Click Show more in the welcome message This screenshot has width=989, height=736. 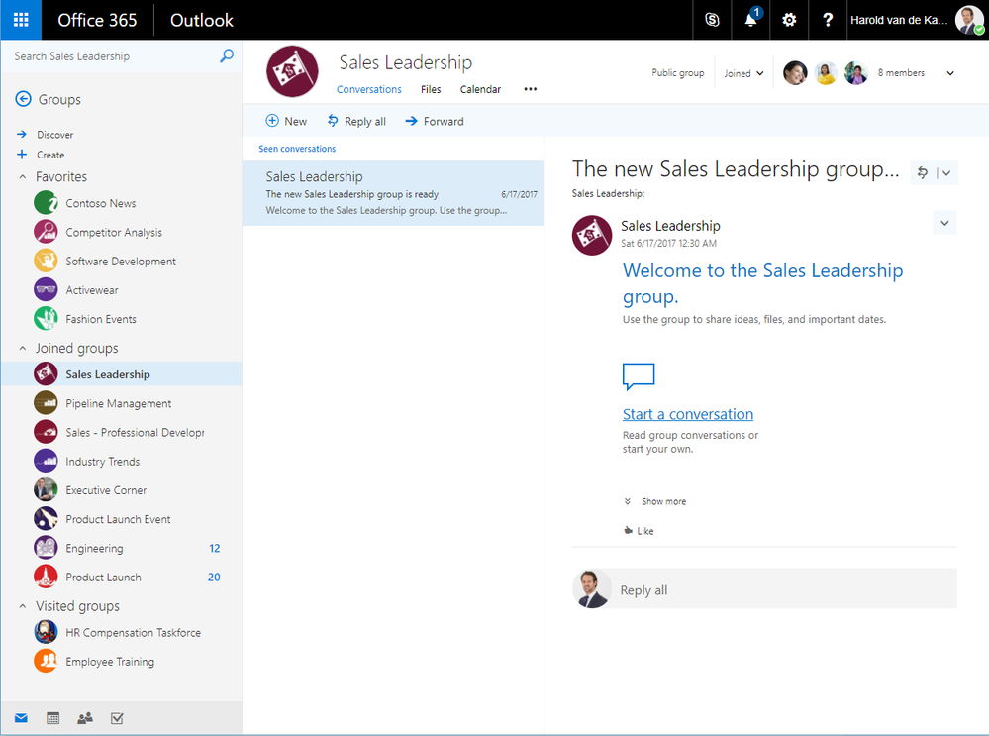[661, 501]
